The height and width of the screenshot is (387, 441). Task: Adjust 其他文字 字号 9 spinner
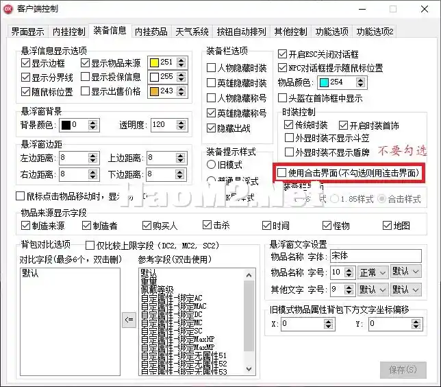349,290
